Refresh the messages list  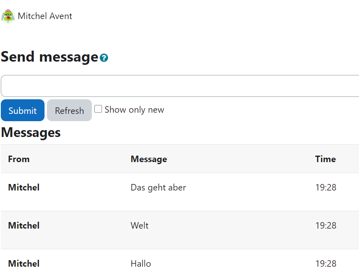click(69, 110)
